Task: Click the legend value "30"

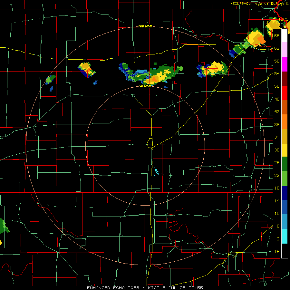Action: pyautogui.click(x=277, y=150)
